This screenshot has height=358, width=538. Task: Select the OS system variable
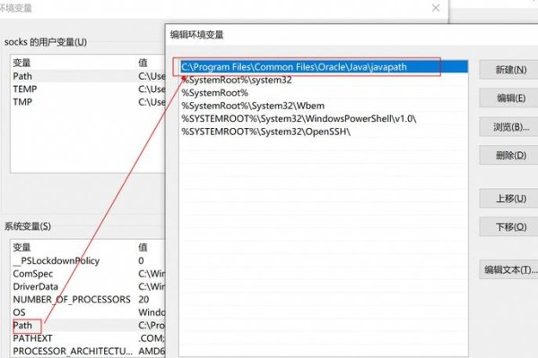click(88, 312)
